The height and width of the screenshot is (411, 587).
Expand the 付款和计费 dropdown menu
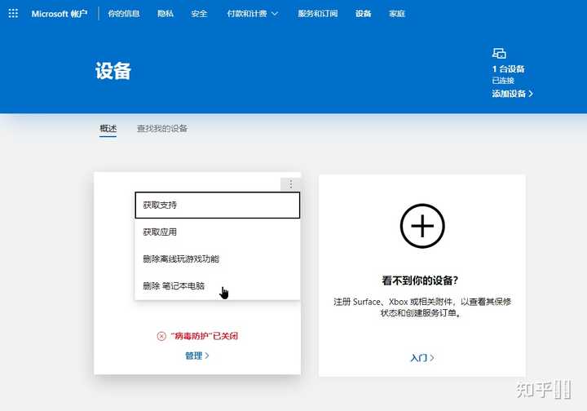pyautogui.click(x=252, y=14)
